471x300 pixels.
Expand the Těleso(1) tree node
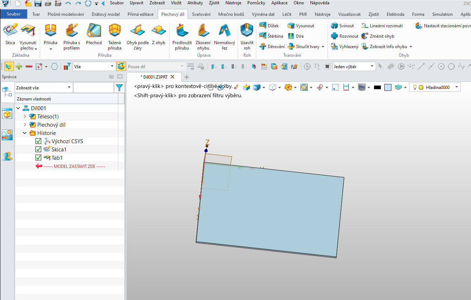[25, 117]
